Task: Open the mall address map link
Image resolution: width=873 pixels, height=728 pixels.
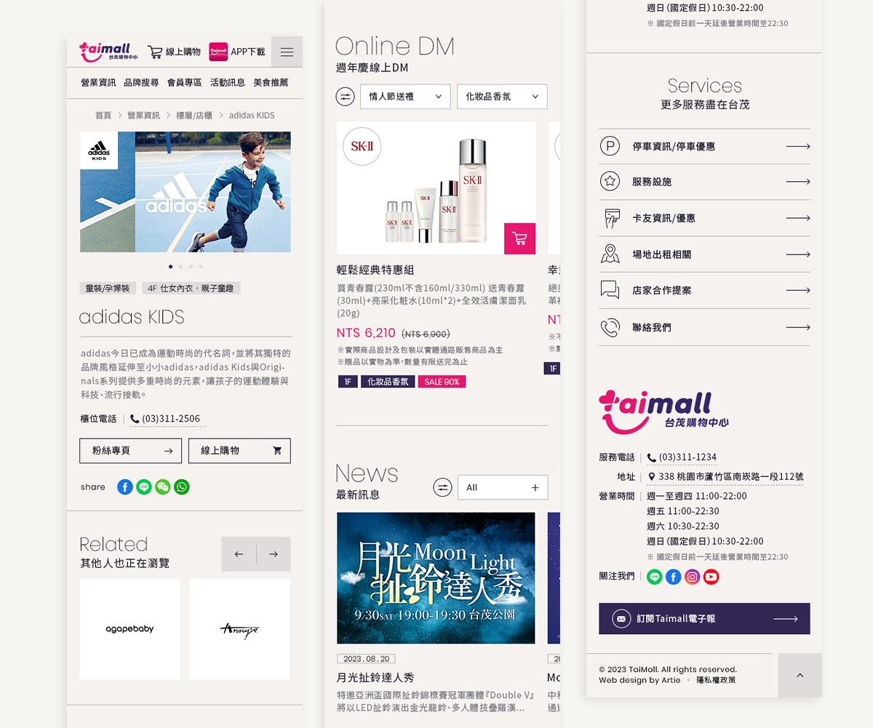Action: point(725,477)
